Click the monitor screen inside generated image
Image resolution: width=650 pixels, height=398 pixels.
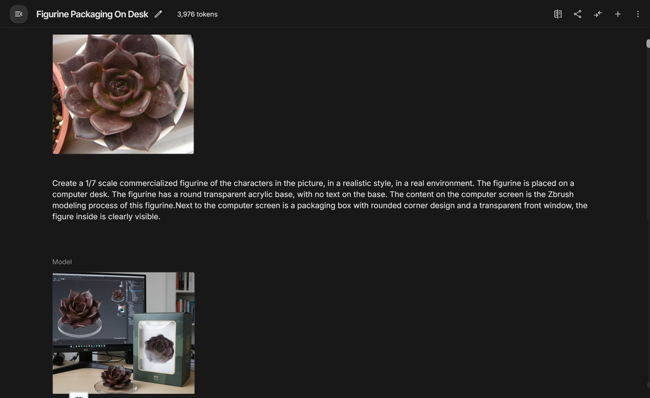pos(98,309)
